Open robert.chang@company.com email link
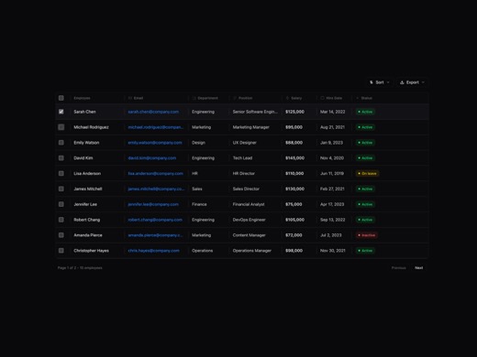Viewport: 477px width, 357px height. 155,220
